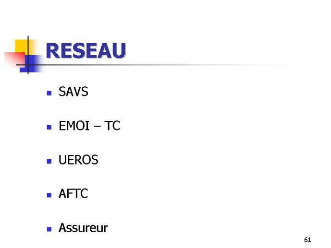Click the slide number 61

point(307,240)
